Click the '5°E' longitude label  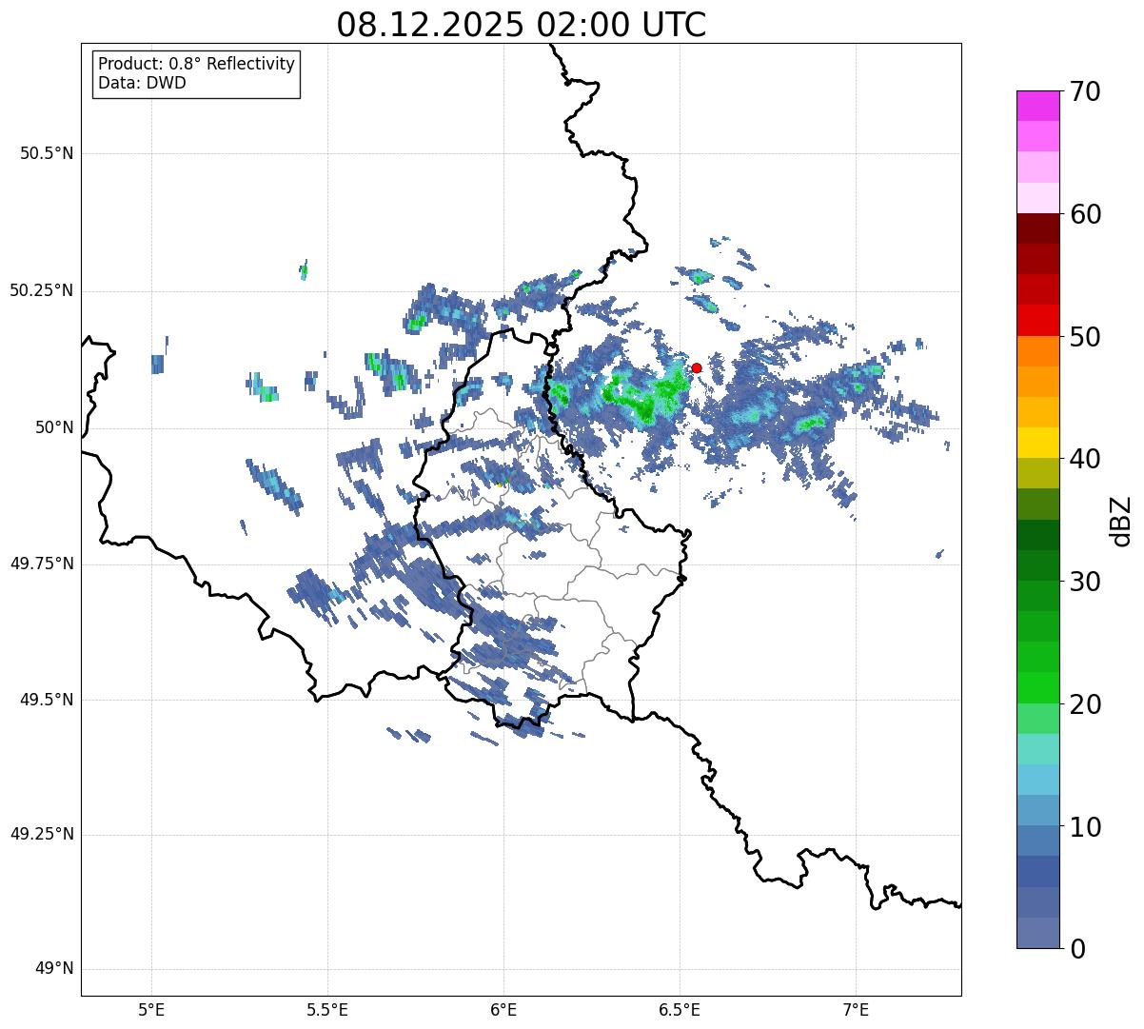(x=151, y=1011)
